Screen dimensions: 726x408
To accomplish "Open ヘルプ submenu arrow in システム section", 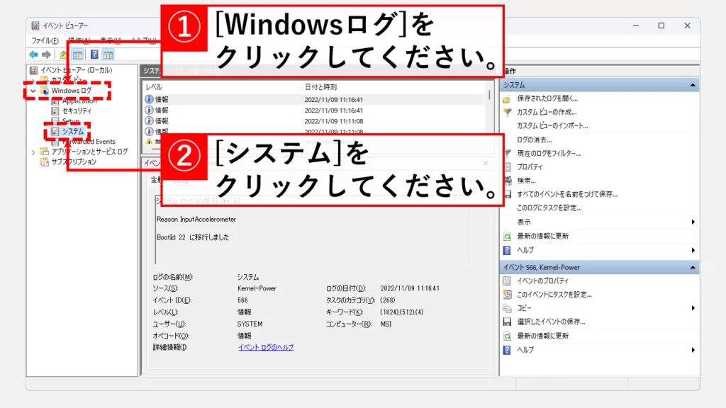I will tap(693, 250).
